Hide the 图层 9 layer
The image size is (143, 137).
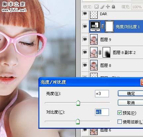click(85, 39)
